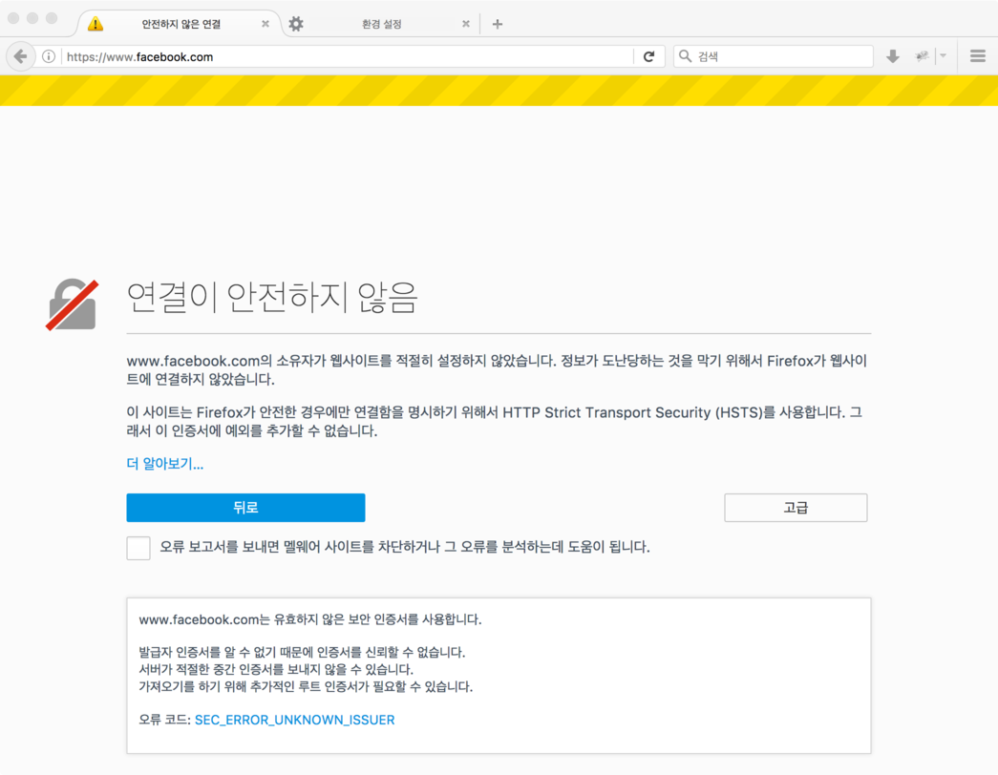Screen dimensions: 998x775
Task: Open the SEC_ERROR_UNKNOWN_ISSUER error code link
Action: coord(295,720)
